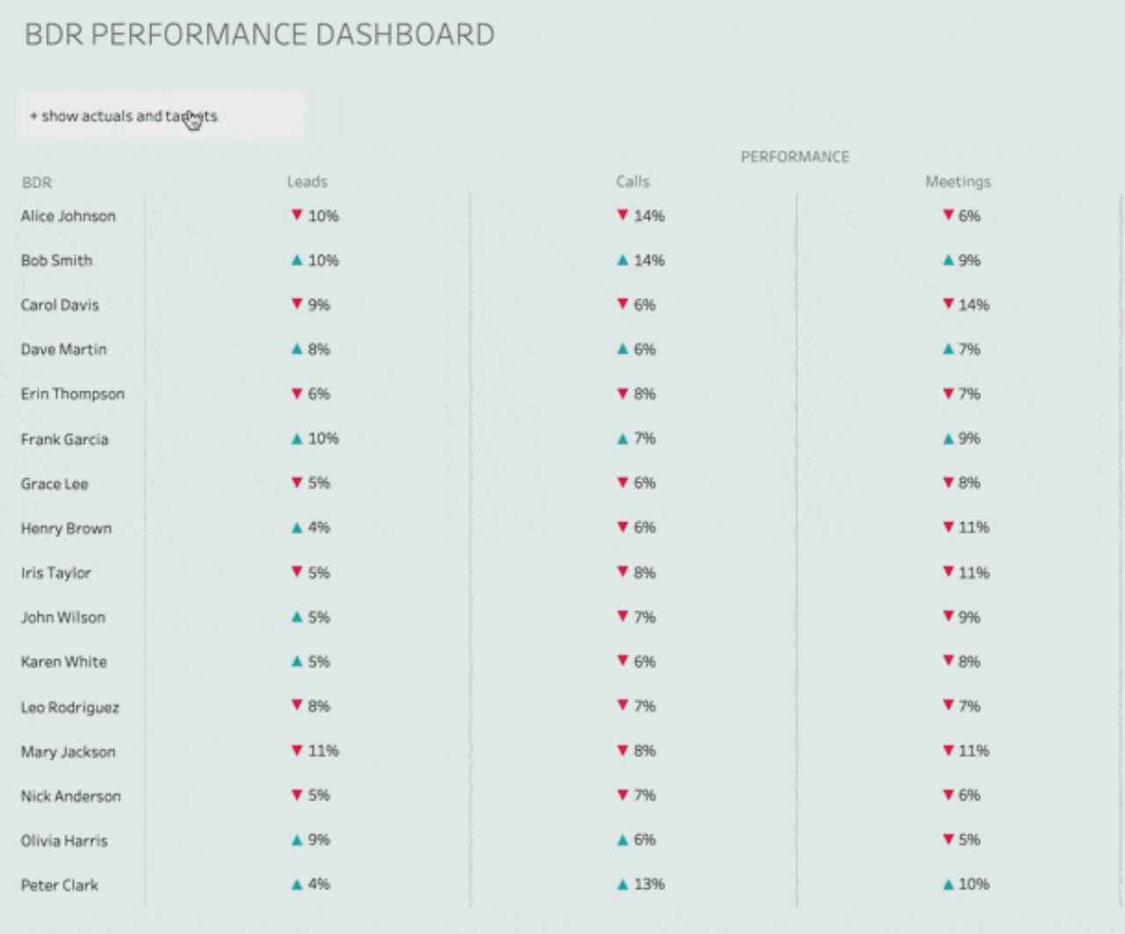Screen dimensions: 1125x934
Task: Select the Erin Thompson row label
Action: click(73, 393)
